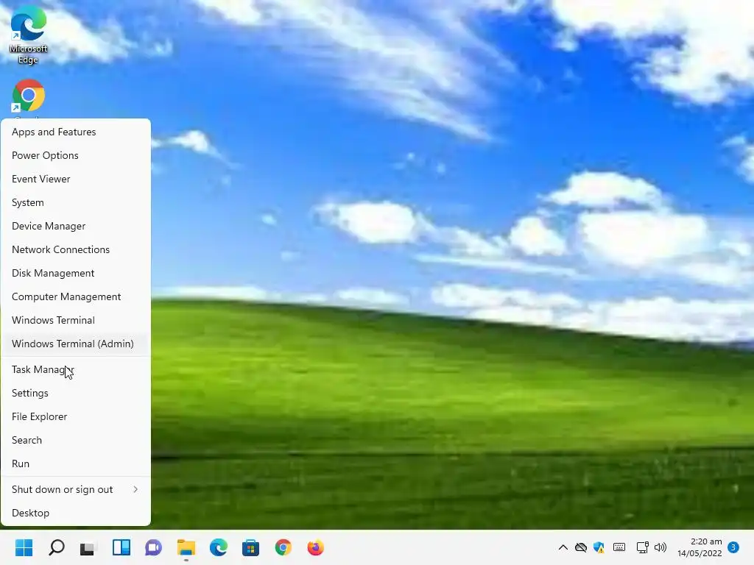754x565 pixels.
Task: Launch Firefox from the taskbar
Action: [x=315, y=547]
